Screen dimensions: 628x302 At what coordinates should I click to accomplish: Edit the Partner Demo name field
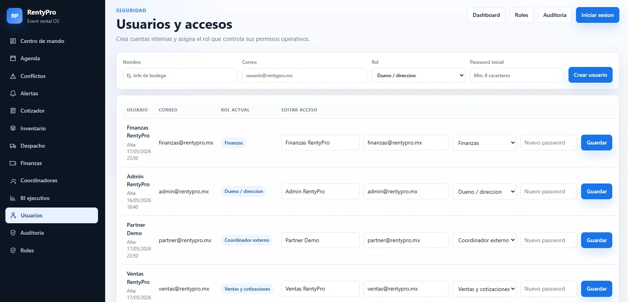tap(320, 240)
